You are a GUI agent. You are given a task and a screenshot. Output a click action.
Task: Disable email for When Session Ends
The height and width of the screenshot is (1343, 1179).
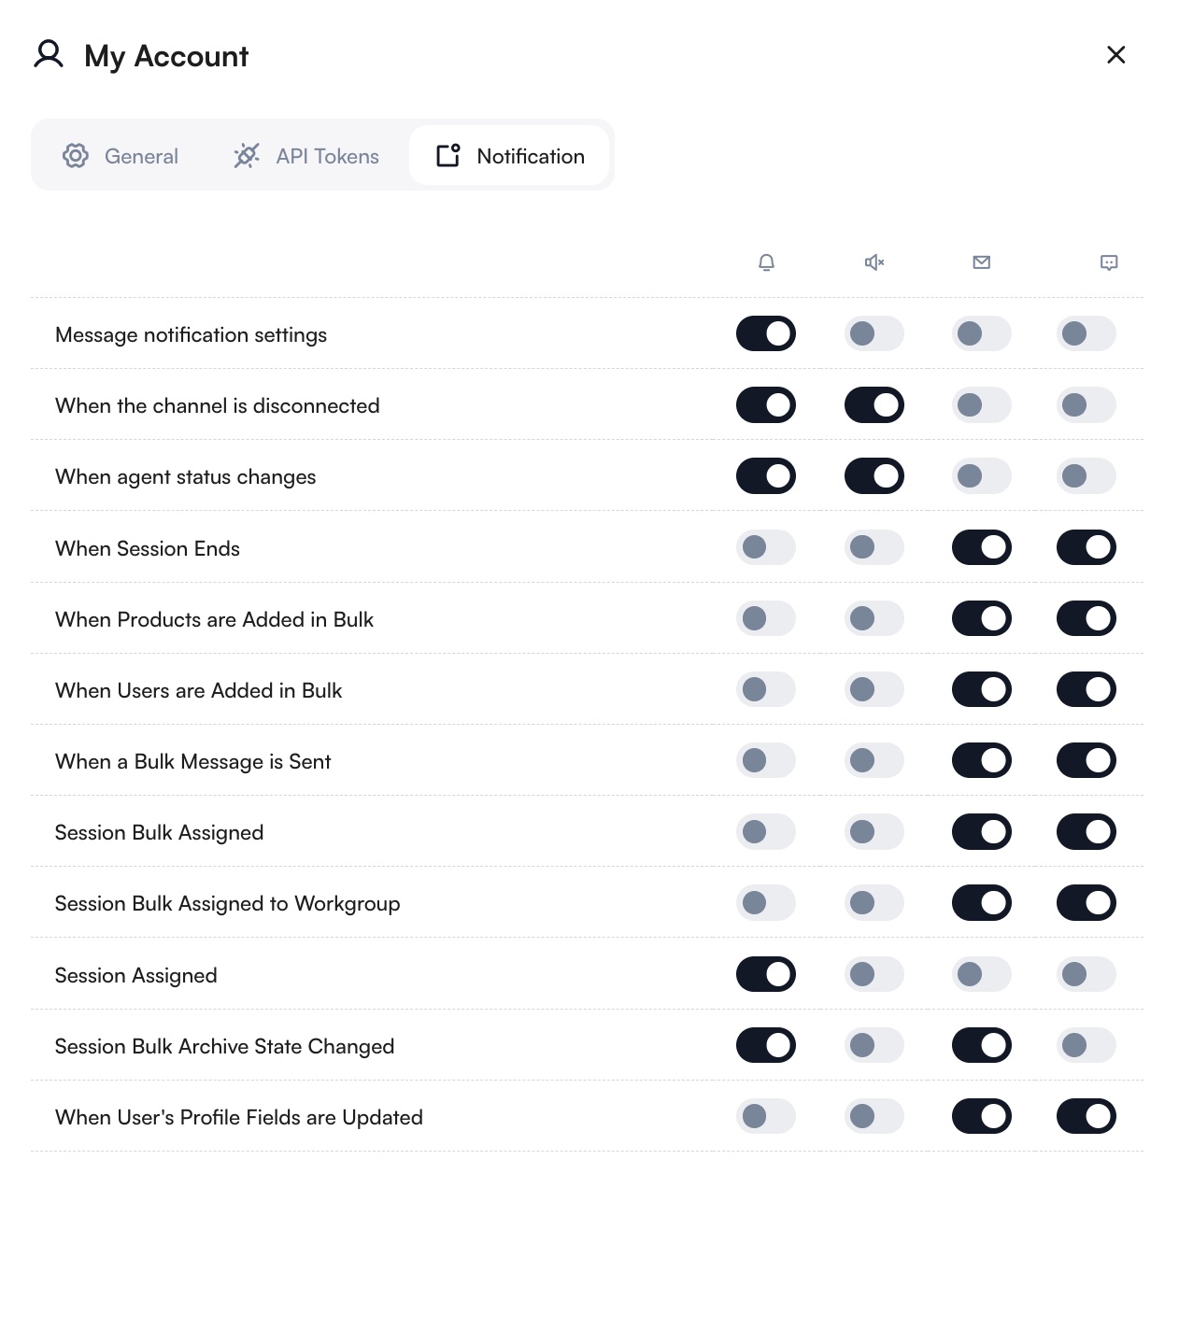point(981,547)
